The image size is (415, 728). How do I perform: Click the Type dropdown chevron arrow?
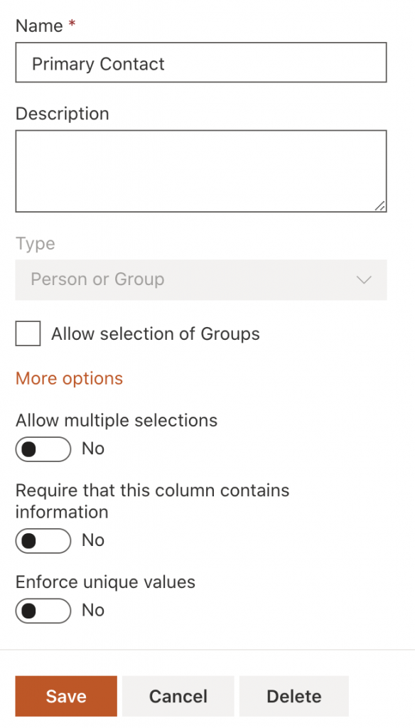click(x=364, y=279)
